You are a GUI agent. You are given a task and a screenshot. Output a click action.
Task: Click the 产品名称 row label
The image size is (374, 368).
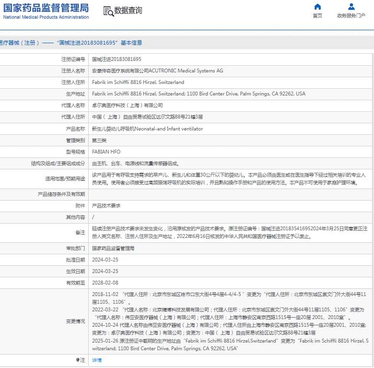(x=75, y=129)
